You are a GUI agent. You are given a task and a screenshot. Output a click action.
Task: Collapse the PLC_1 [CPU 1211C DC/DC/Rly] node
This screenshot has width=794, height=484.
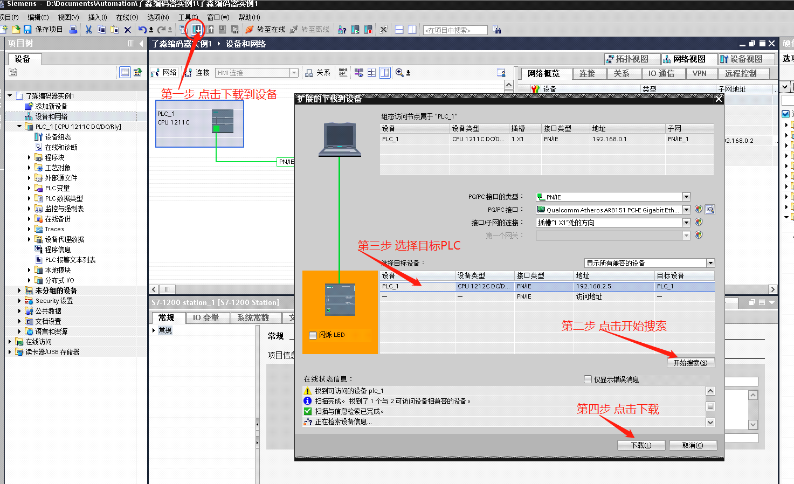19,127
